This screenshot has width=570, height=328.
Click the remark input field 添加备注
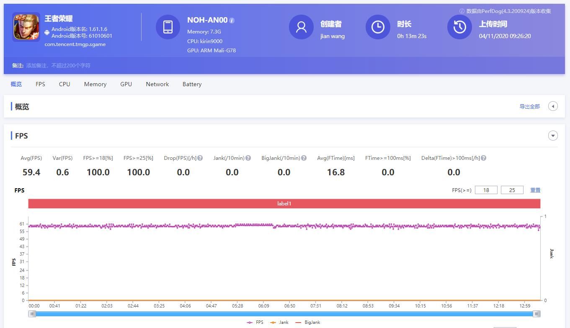(58, 66)
